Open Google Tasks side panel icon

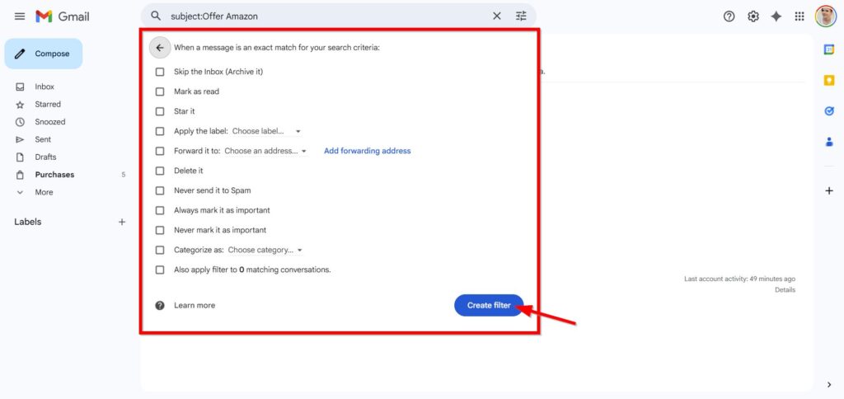coord(829,111)
